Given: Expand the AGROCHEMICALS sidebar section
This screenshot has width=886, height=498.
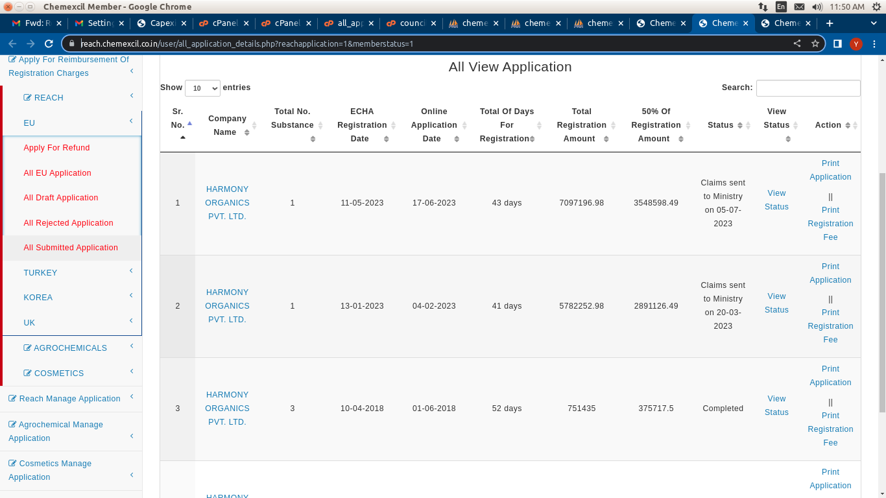Looking at the screenshot, I should tap(70, 348).
